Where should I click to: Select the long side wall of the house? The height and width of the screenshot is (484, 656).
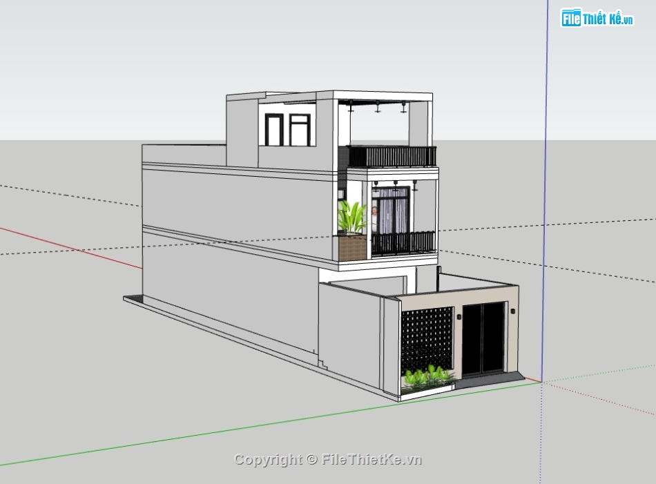[238, 251]
